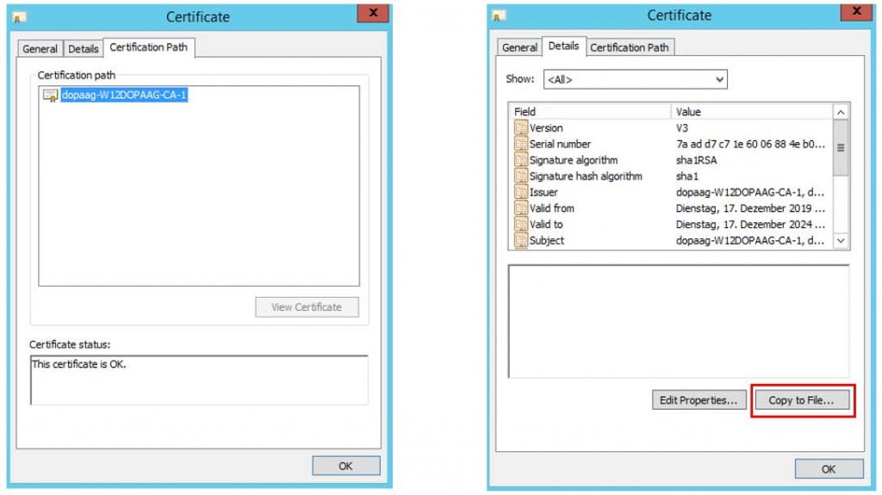Click the Signature hash algorithm field icon
Viewport: 882px width, 495px height.
click(521, 176)
